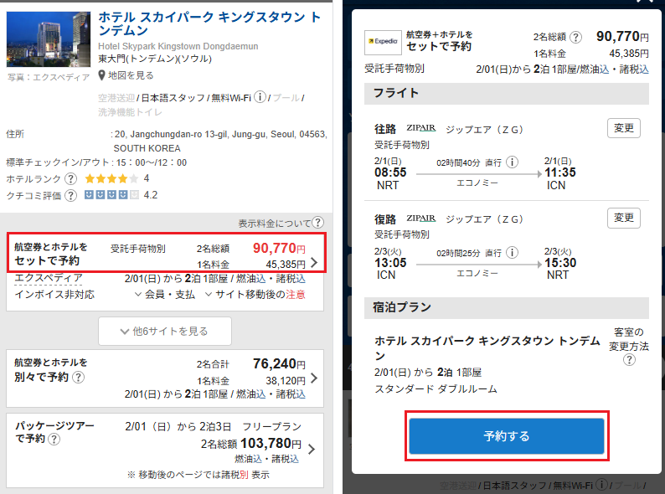
Task: Click 変更 for the return 復路 flight
Action: 623,218
